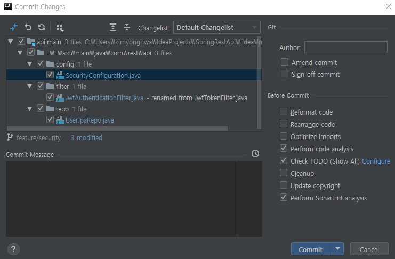395x259 pixels.
Task: Close the Commit Changes dialog
Action: coord(388,6)
